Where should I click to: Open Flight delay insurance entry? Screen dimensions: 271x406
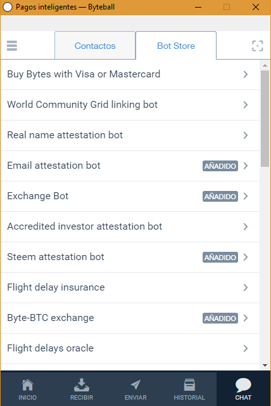coord(130,287)
